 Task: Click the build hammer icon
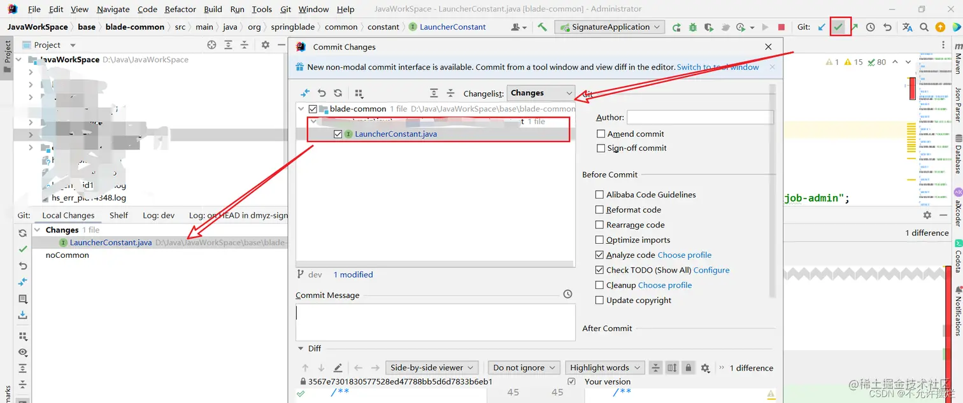click(542, 27)
